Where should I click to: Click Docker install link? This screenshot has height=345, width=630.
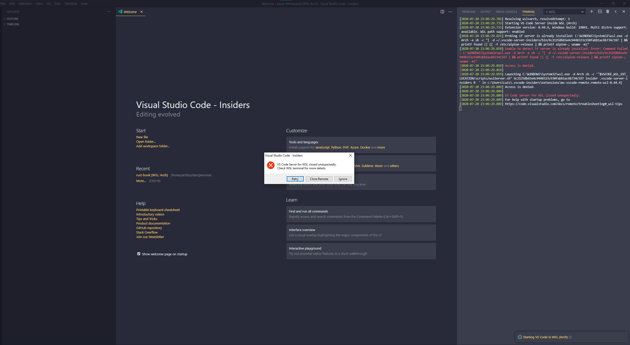coord(365,147)
